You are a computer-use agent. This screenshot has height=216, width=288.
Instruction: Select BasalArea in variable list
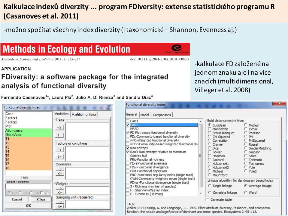pos(28,135)
